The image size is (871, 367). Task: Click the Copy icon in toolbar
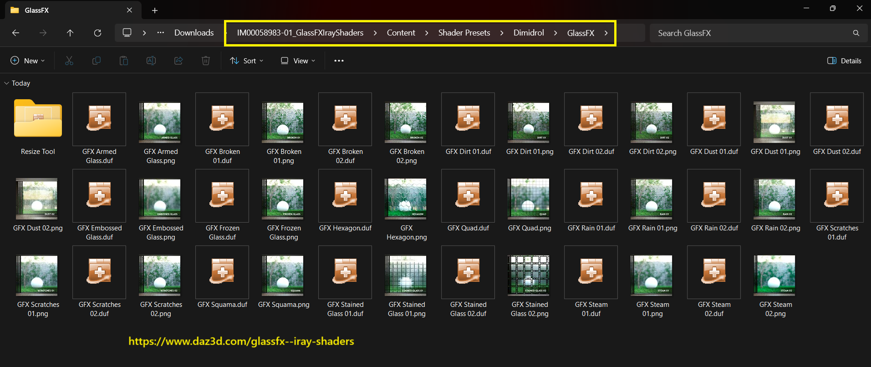click(97, 61)
